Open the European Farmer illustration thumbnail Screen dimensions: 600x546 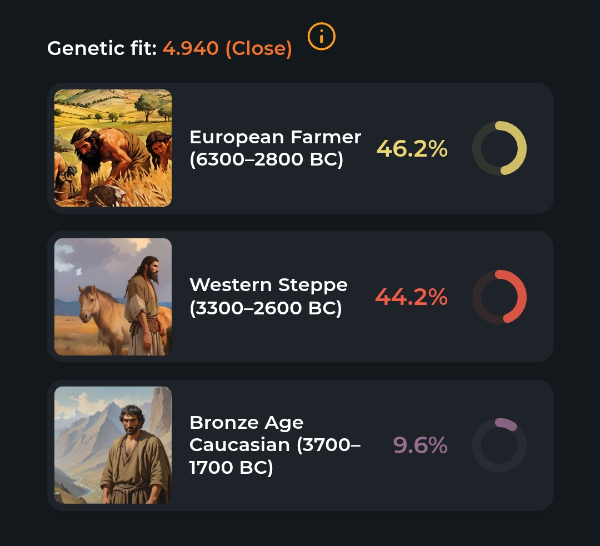coord(113,148)
